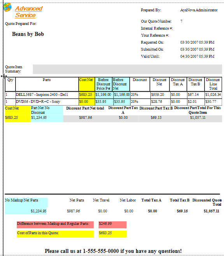Image resolution: width=224 pixels, height=256 pixels.
Task: Click the globe logo icon
Action: [x=7, y=7]
